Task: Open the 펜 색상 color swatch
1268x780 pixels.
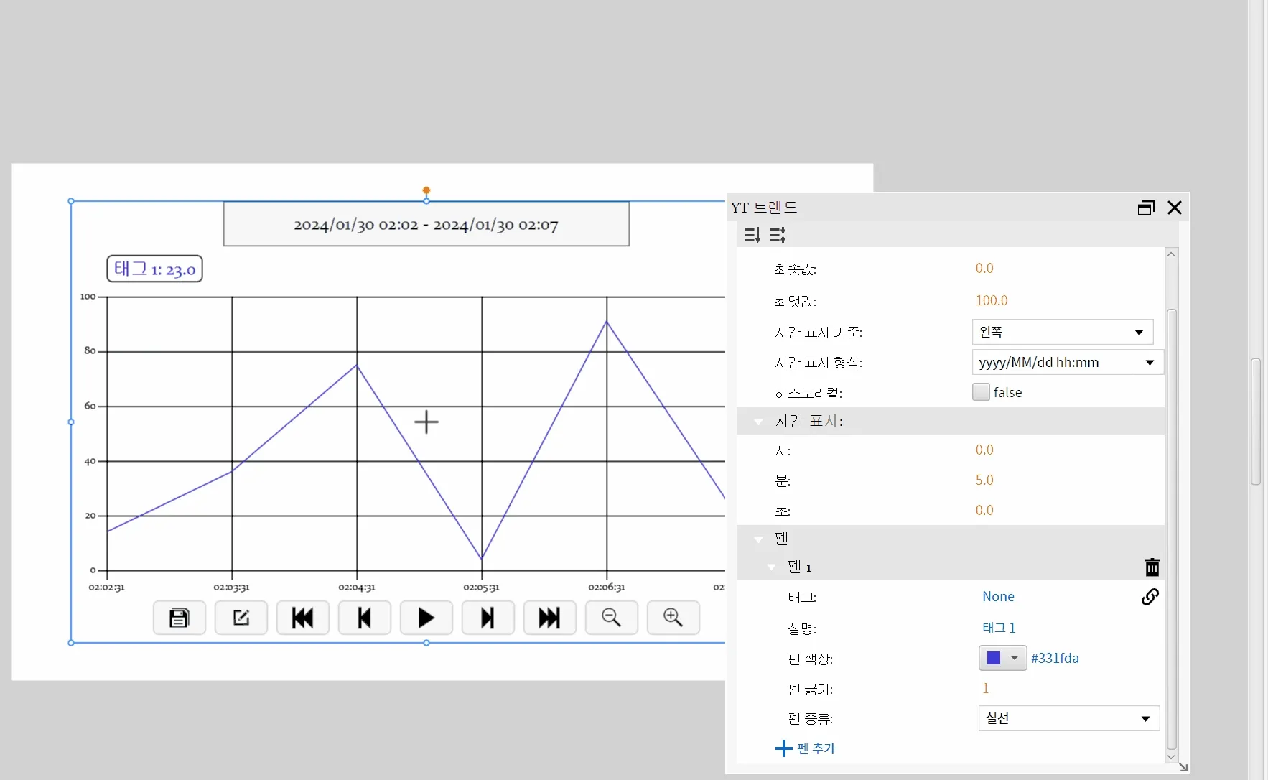Action: (1002, 658)
